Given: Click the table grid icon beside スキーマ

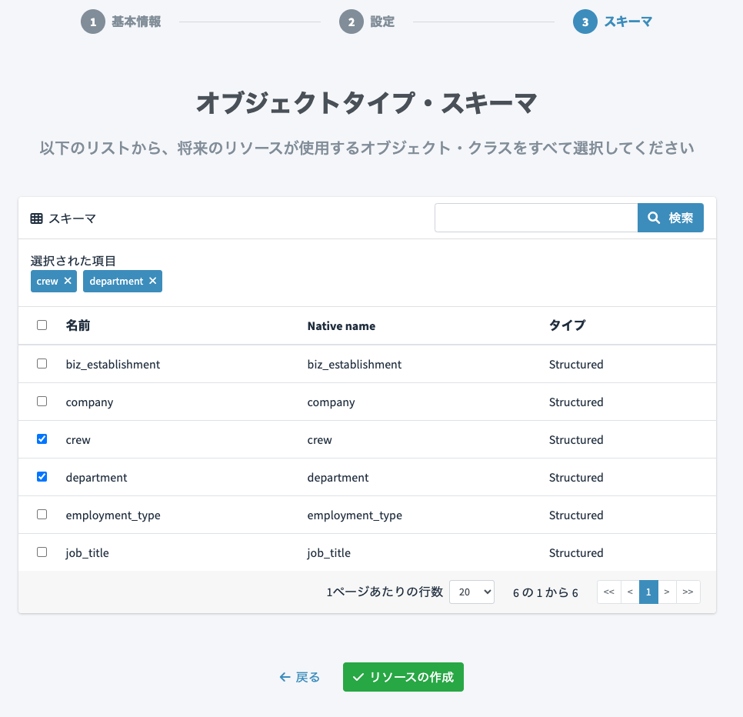Looking at the screenshot, I should (x=36, y=218).
